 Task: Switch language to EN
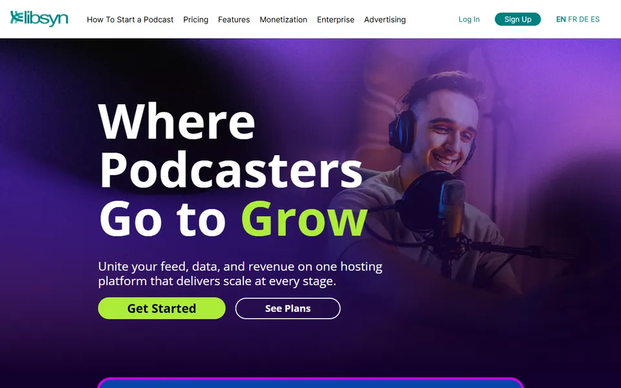click(x=561, y=19)
